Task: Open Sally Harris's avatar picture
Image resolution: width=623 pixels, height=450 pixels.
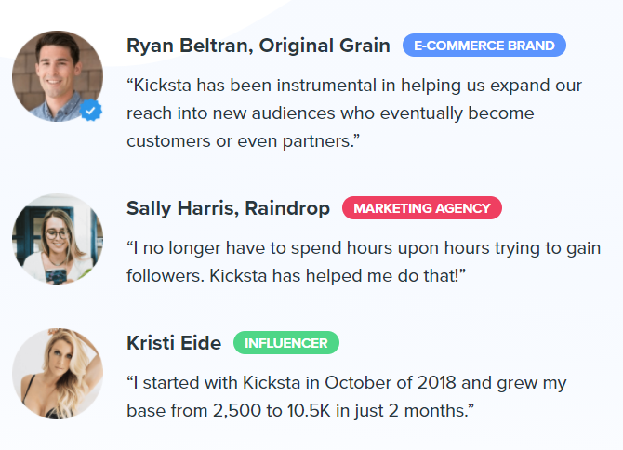Action: 57,239
